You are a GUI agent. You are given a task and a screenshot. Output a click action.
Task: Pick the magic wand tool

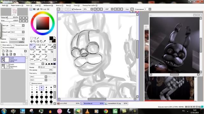(38, 38)
